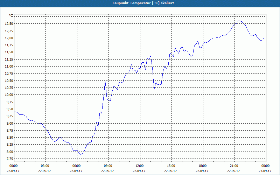Click the '03:00' time label

click(46, 166)
